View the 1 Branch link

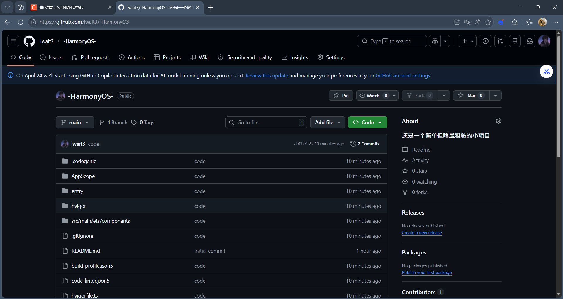tap(113, 122)
